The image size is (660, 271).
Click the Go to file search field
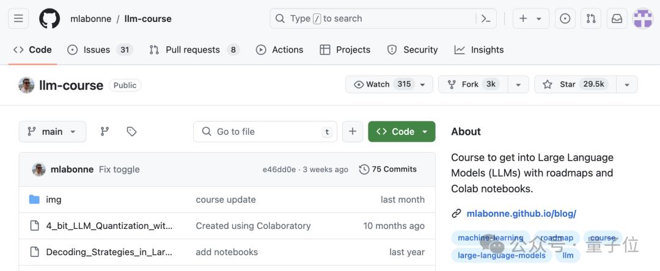tap(266, 131)
